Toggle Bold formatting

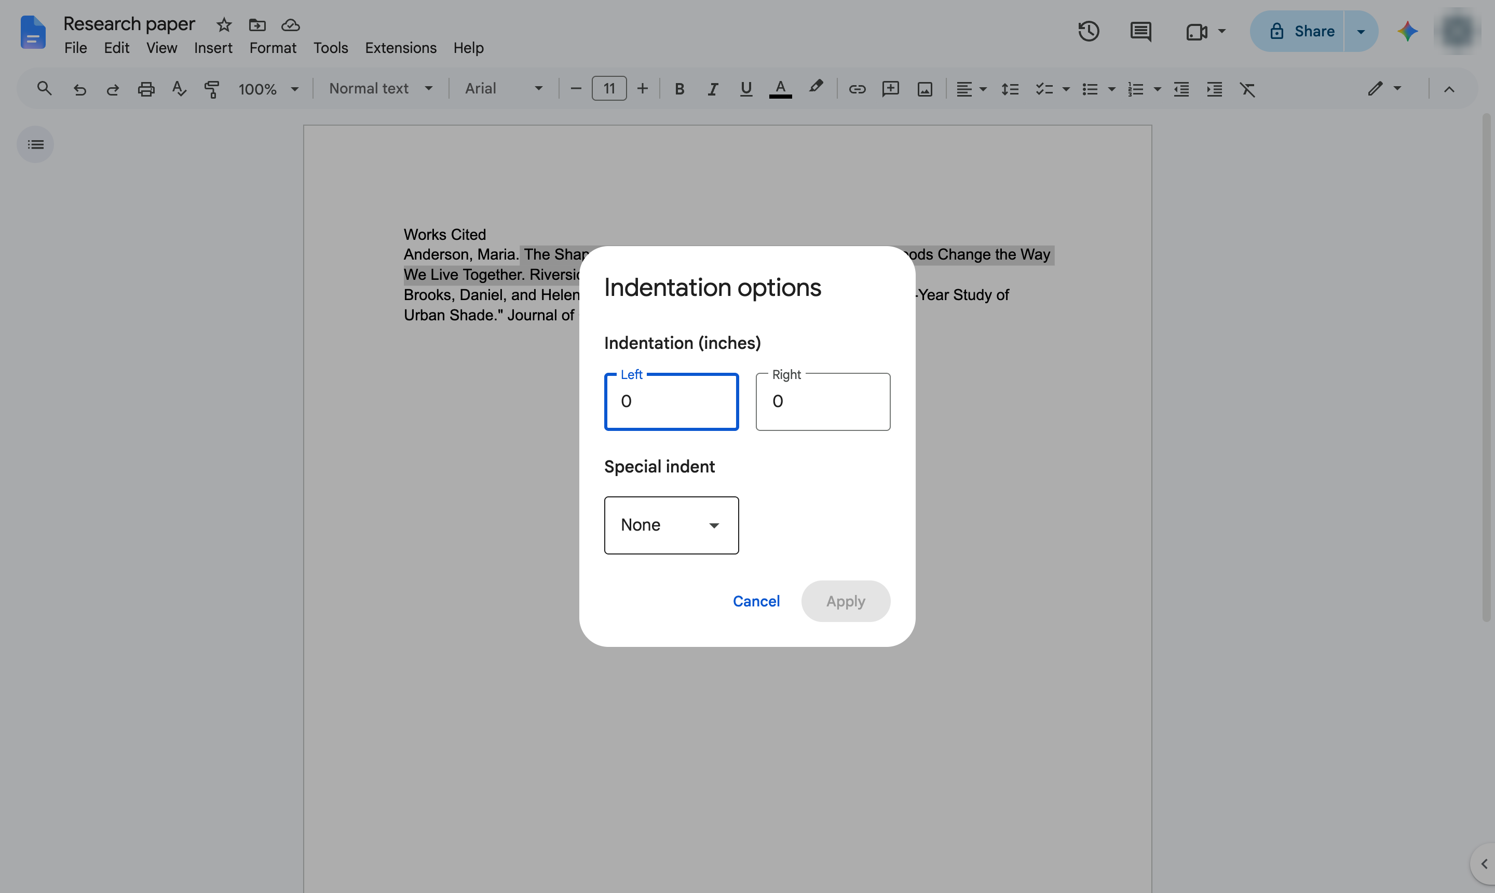point(679,89)
